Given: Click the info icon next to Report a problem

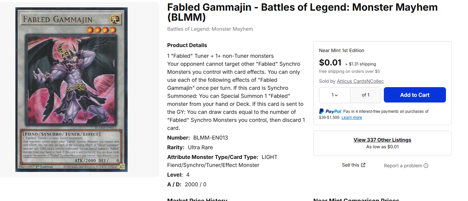Looking at the screenshot, I should (426, 166).
